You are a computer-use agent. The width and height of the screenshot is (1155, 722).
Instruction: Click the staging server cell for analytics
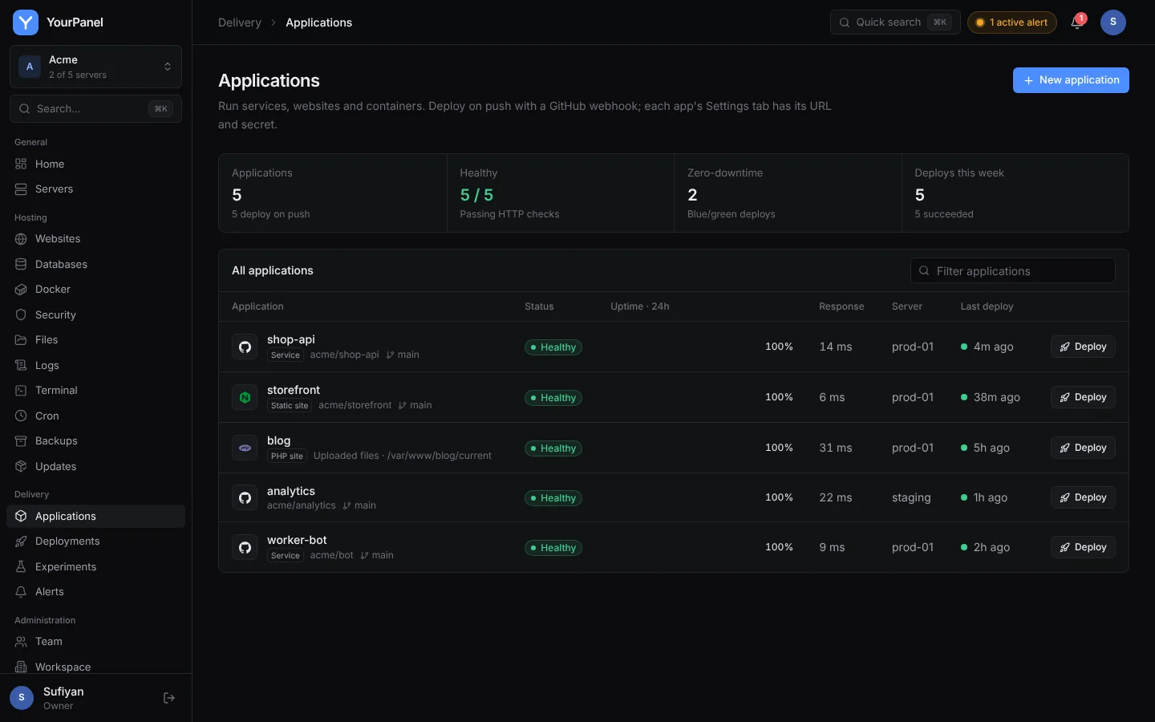pos(911,497)
